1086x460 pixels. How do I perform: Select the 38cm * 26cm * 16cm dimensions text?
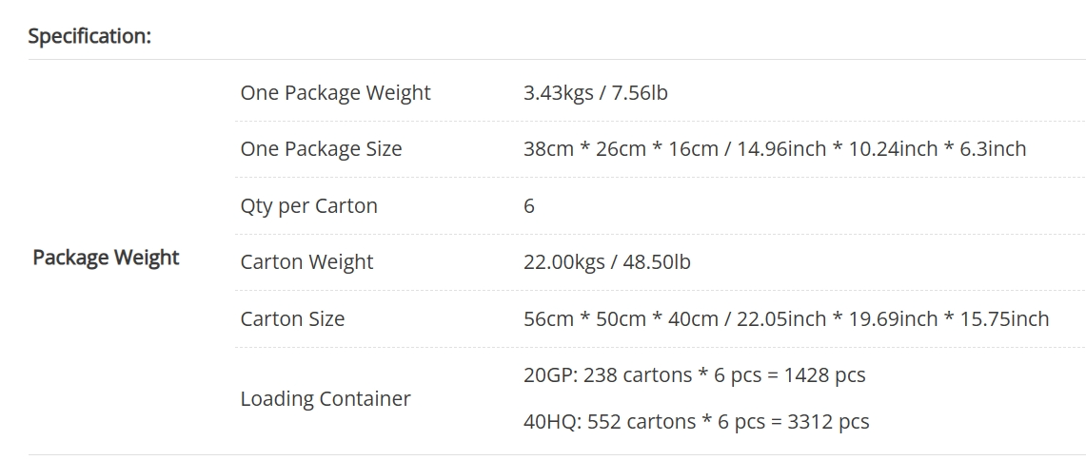tap(621, 148)
